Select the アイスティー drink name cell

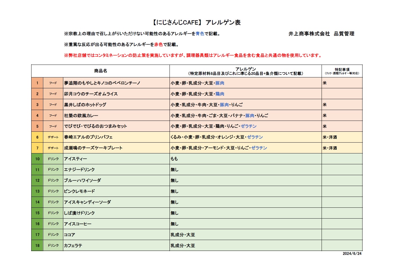tap(75, 159)
